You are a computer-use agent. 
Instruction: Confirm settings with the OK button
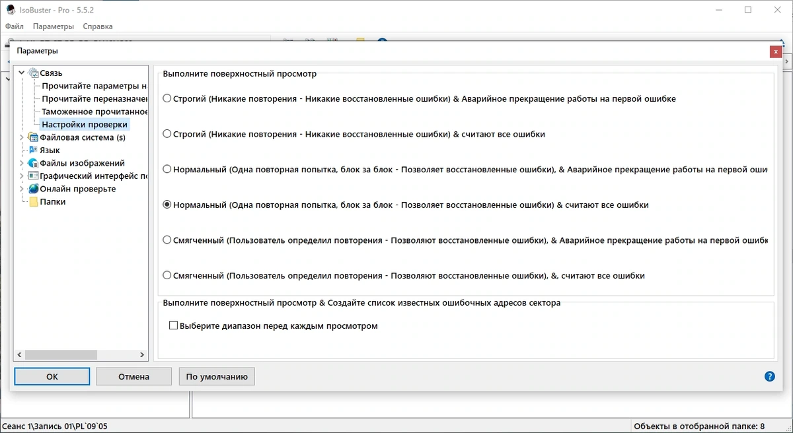tap(52, 376)
